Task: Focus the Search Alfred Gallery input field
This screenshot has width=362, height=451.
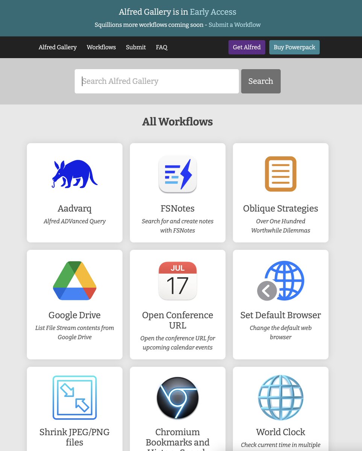Action: tap(157, 81)
